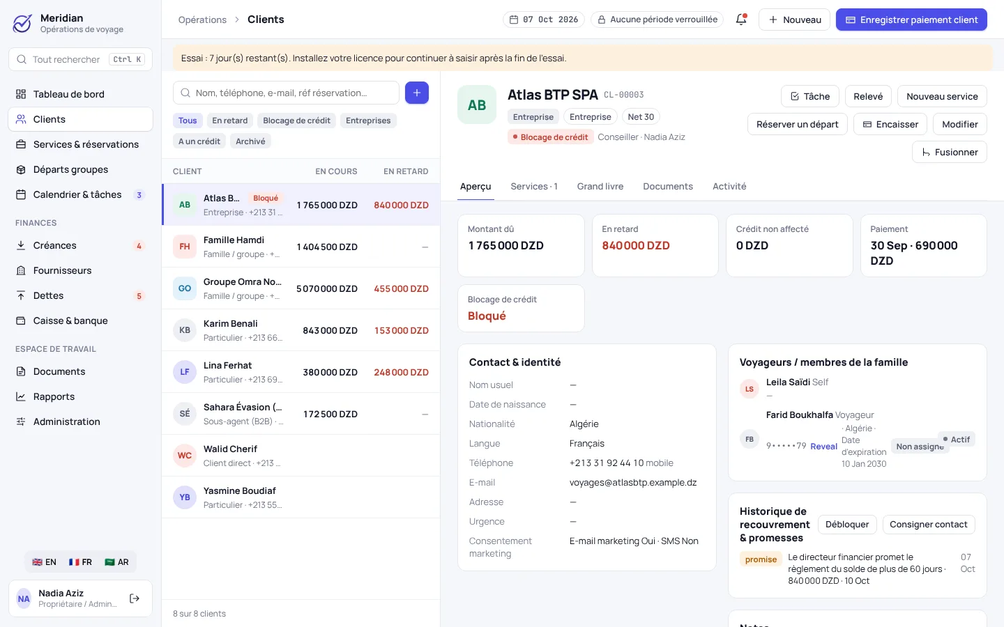Open Créances under Finances

[80, 245]
